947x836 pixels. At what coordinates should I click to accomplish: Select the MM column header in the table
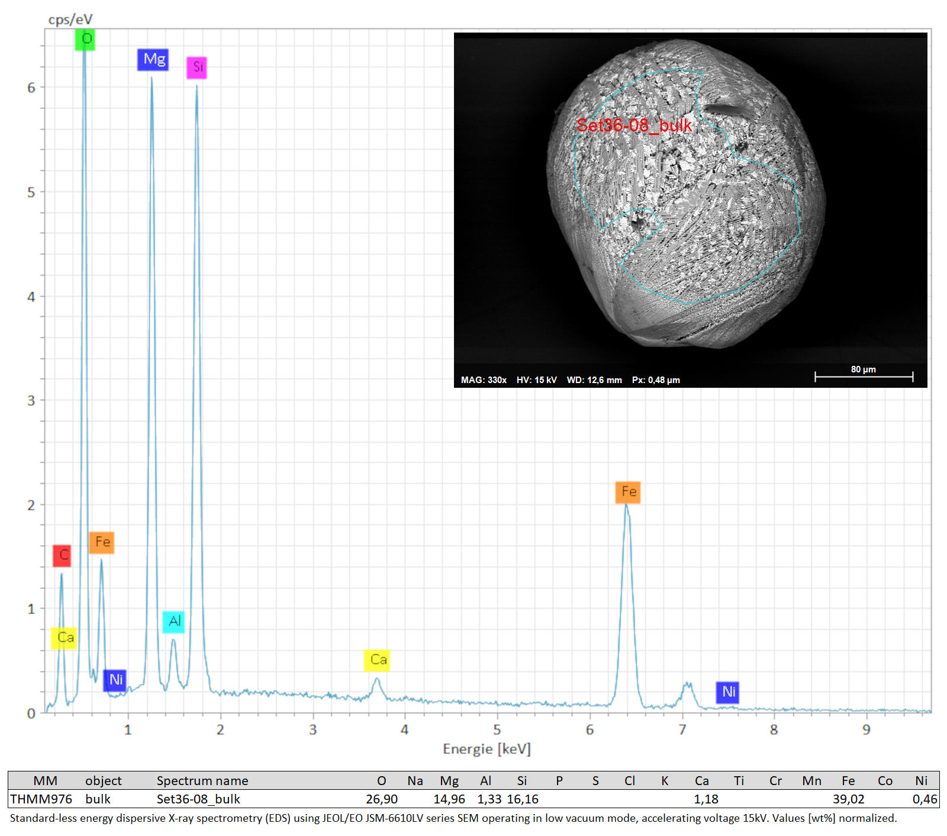pos(45,781)
